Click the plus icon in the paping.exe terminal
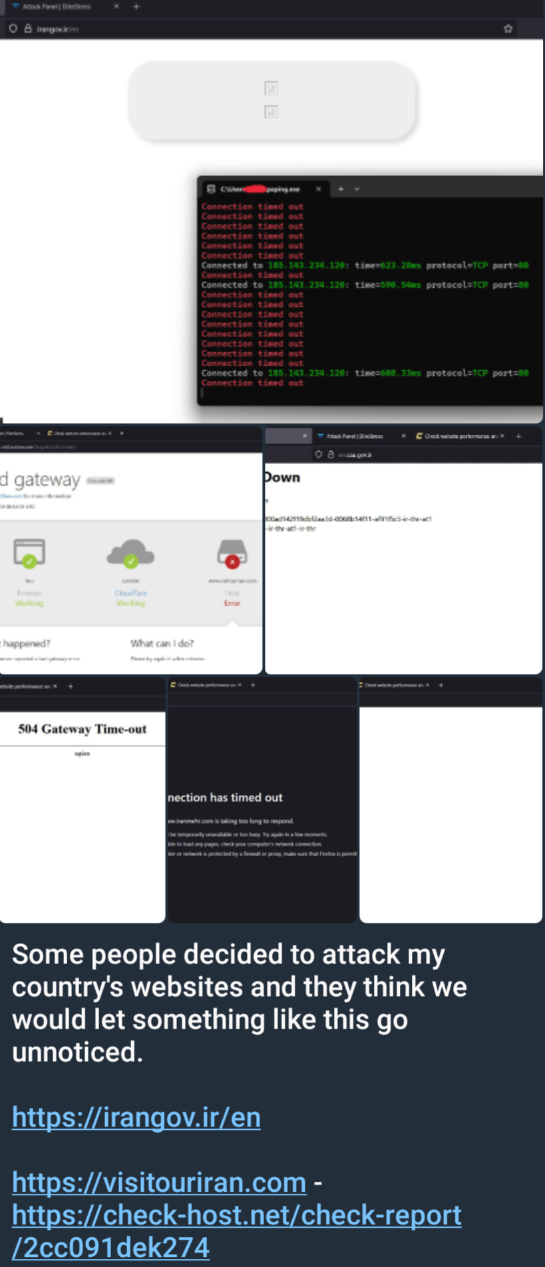 [x=341, y=189]
